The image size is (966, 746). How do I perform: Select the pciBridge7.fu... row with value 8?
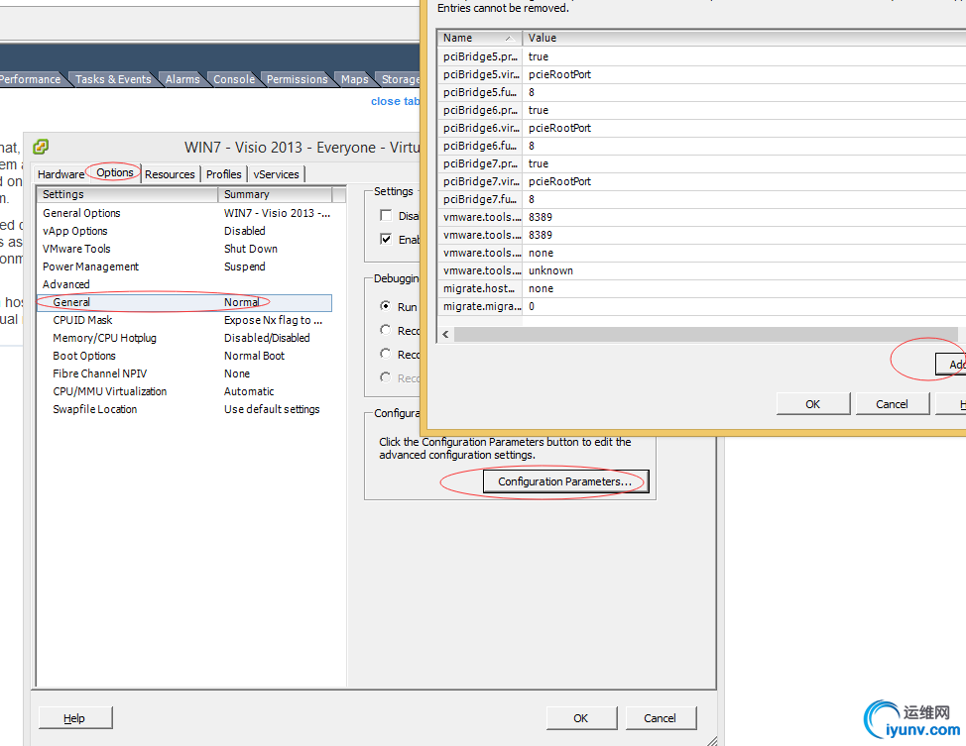click(702, 199)
